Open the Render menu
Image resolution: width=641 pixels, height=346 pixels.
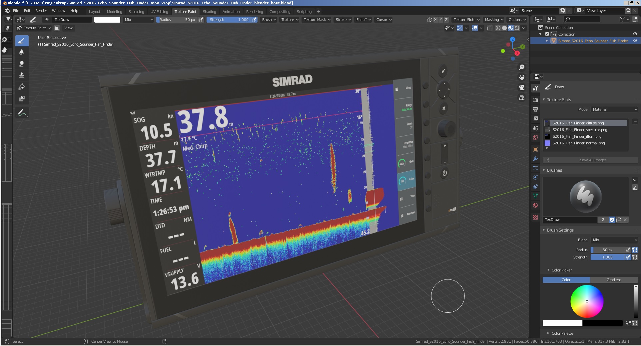click(x=41, y=11)
